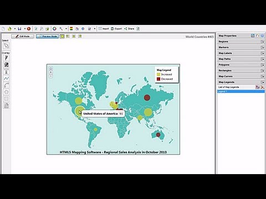
Task: Expand the Regions section arrow
Action: point(263,41)
